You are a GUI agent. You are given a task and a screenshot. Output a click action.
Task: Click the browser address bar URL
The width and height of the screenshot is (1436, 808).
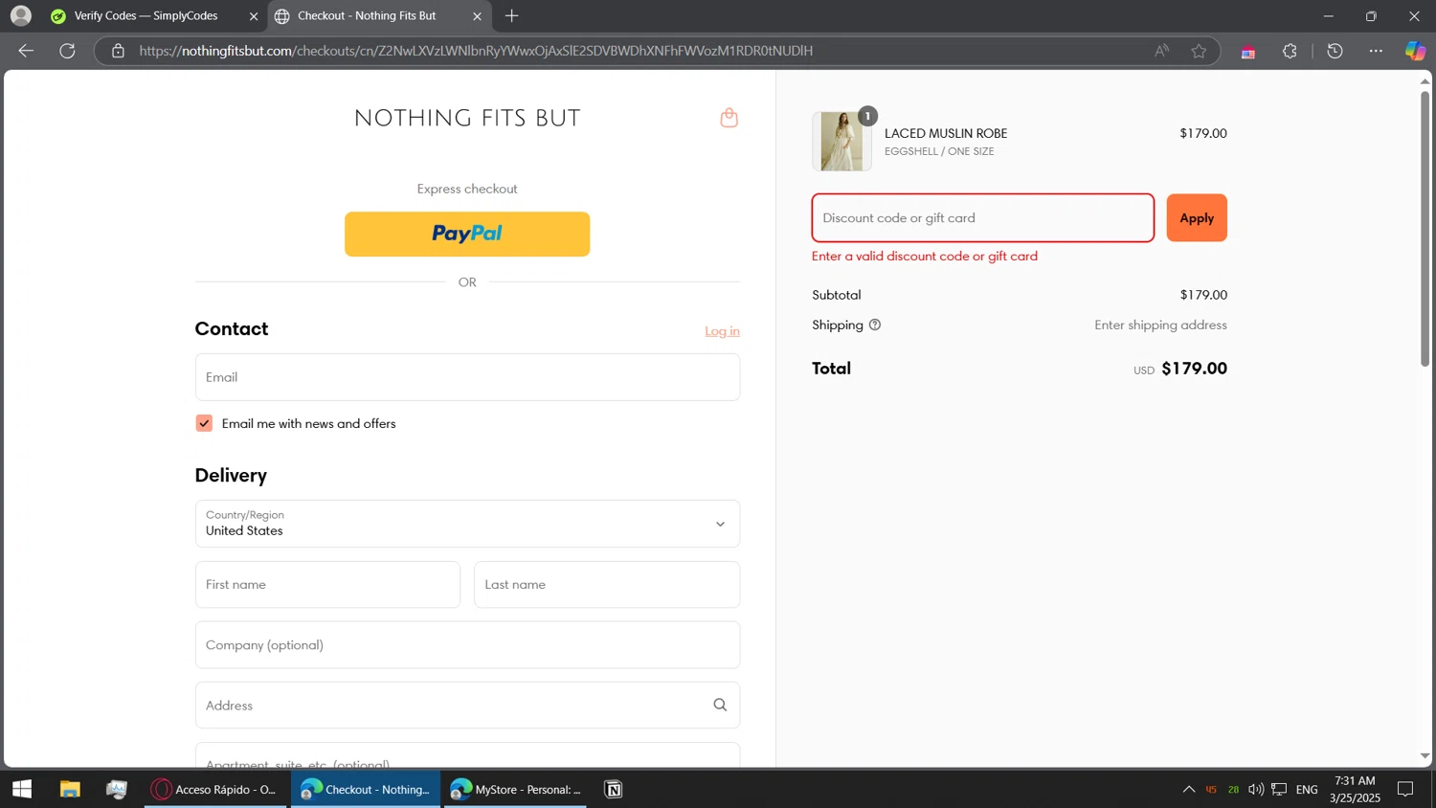476,51
